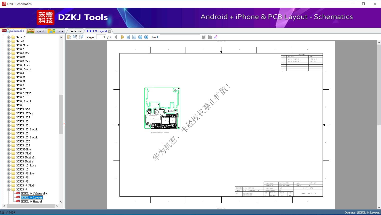Zoom out of the layout page

click(140, 37)
